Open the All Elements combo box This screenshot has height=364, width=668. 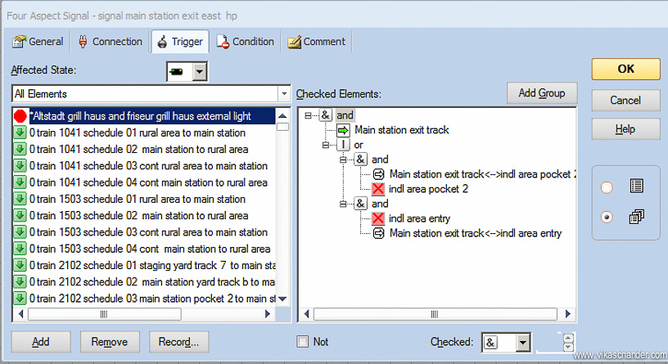pyautogui.click(x=283, y=94)
